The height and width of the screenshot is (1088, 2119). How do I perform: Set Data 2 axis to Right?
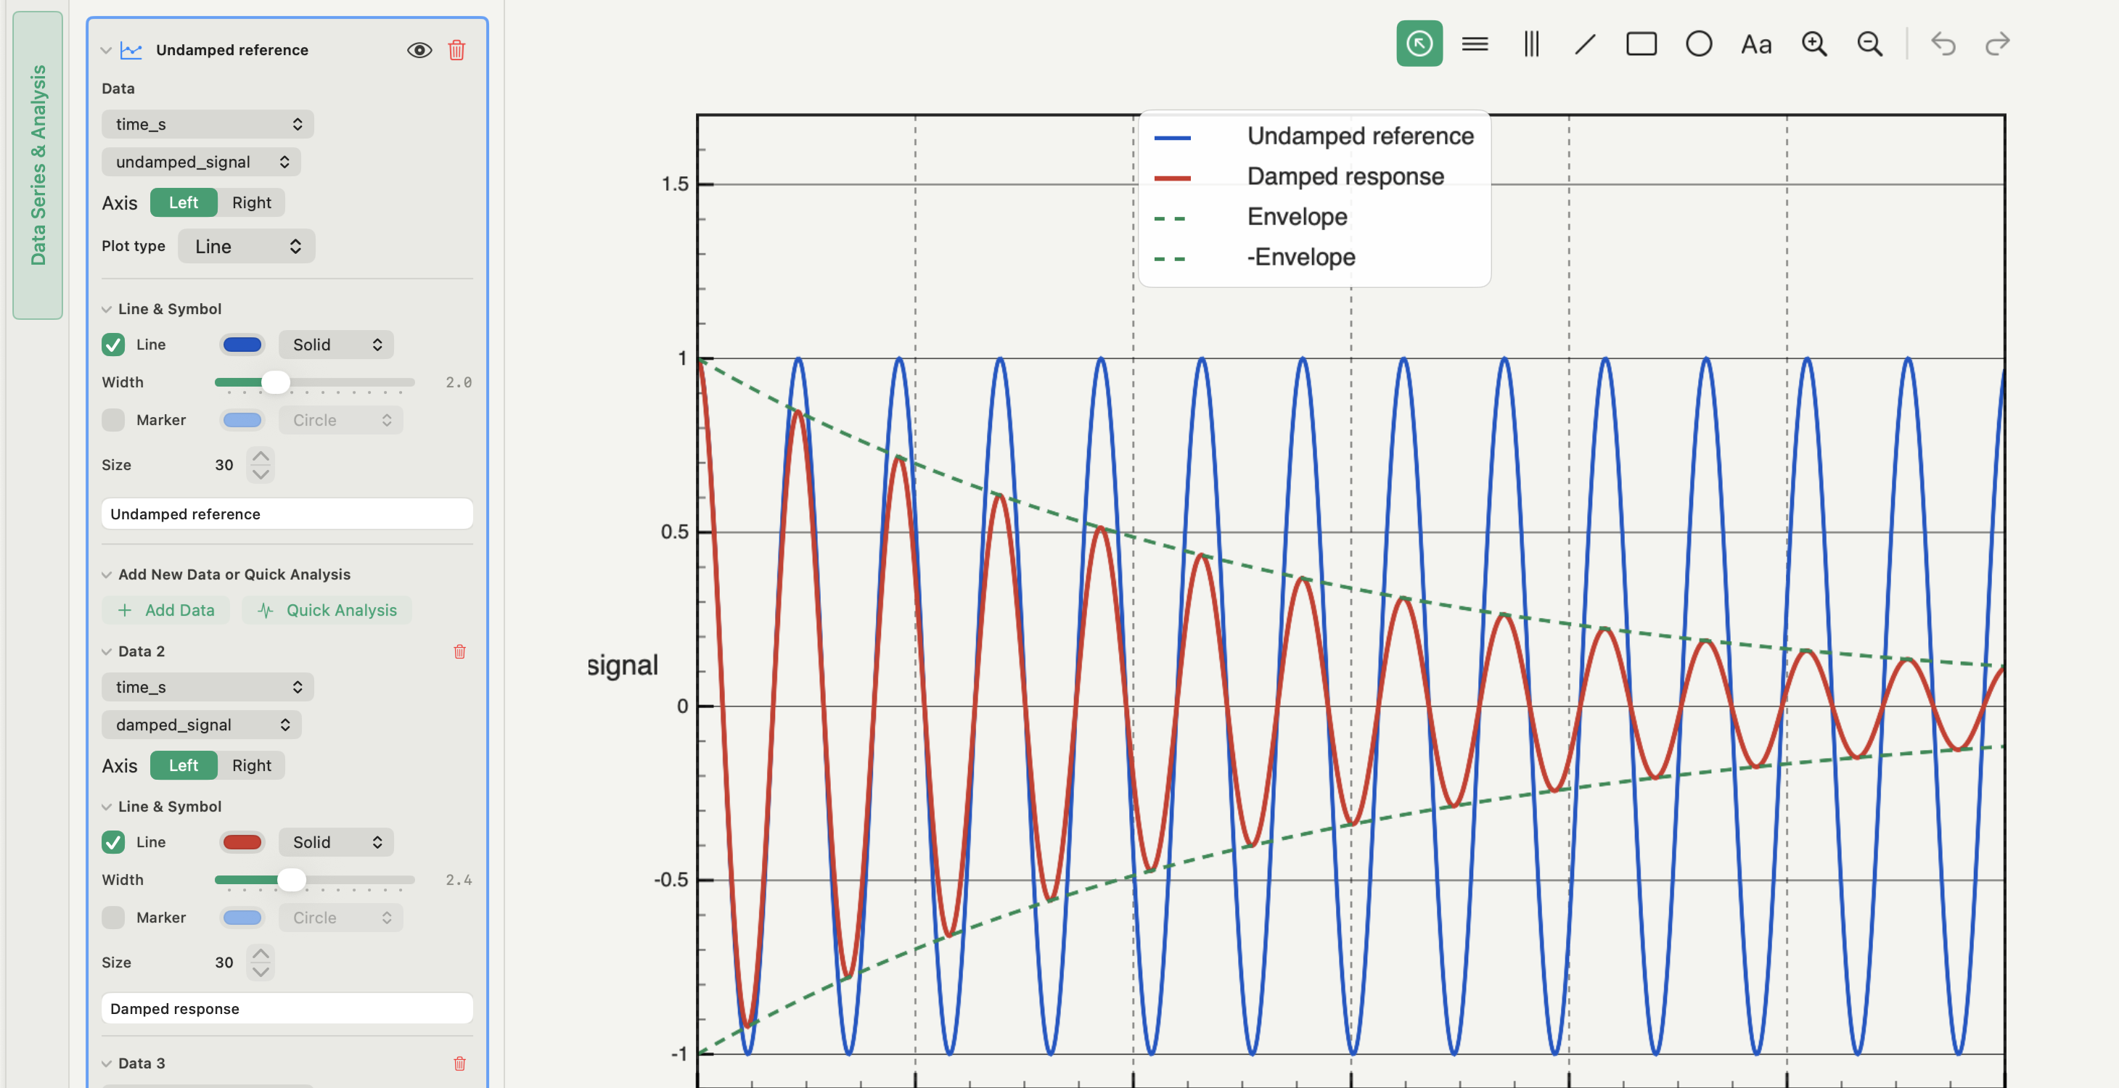click(x=251, y=766)
